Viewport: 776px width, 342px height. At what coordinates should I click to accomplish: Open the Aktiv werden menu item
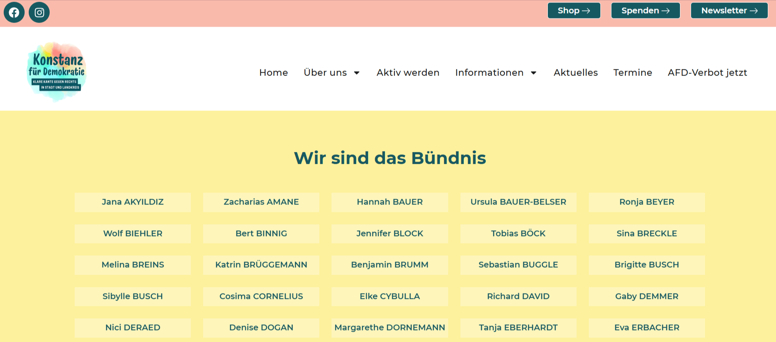[408, 73]
